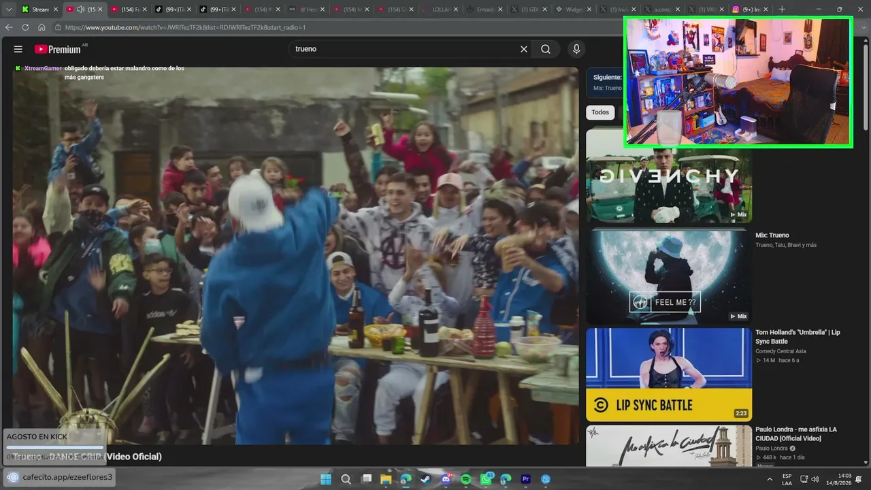Open the volume tray control

[815, 479]
